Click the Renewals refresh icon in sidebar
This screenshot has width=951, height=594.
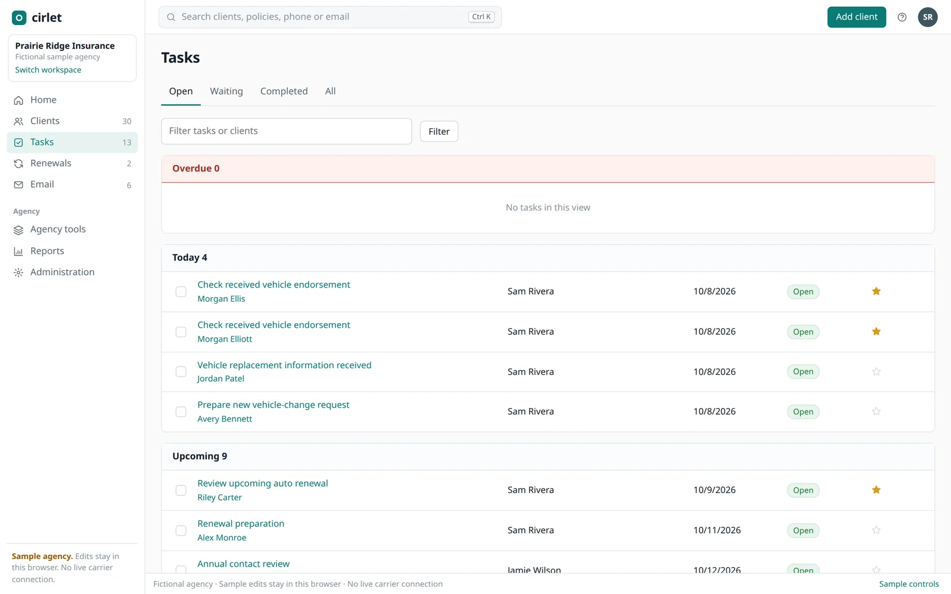coord(18,163)
